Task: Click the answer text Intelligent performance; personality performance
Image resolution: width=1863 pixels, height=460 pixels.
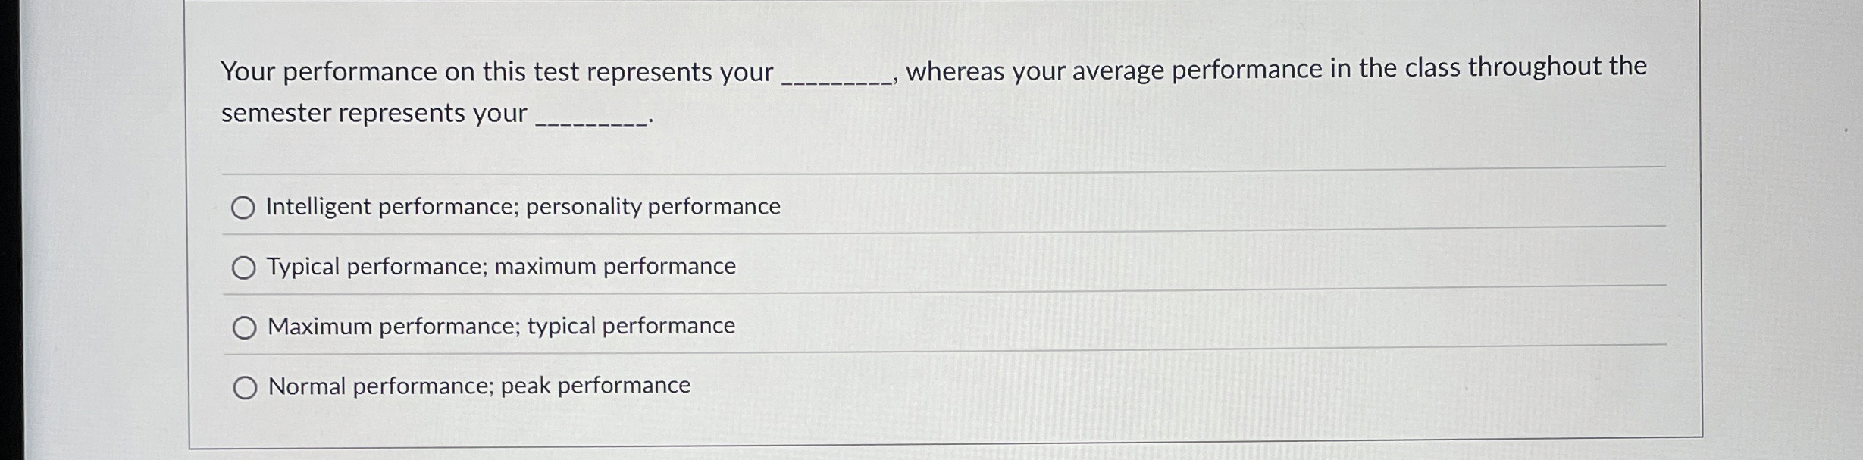Action: 521,205
